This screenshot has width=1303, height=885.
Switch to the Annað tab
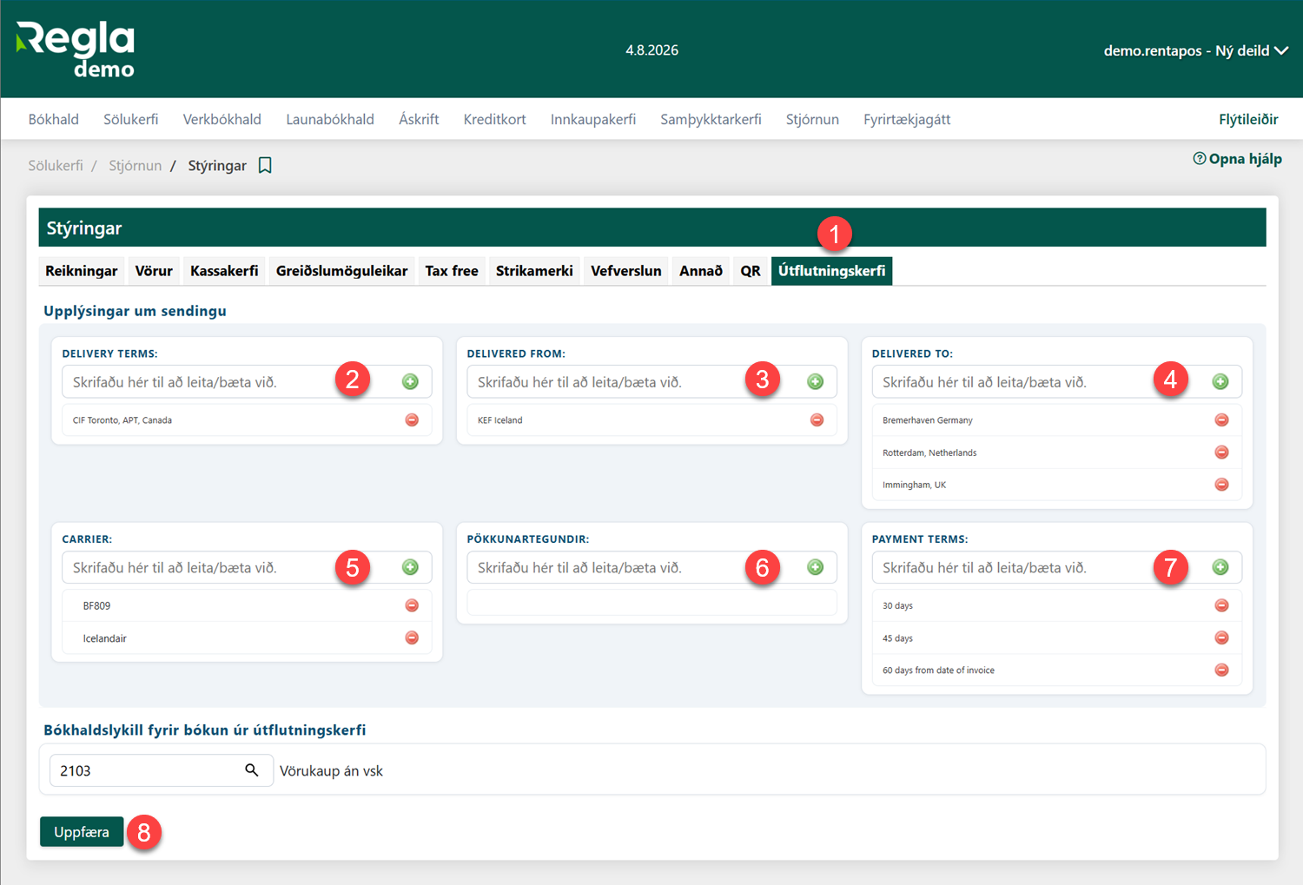tap(701, 271)
